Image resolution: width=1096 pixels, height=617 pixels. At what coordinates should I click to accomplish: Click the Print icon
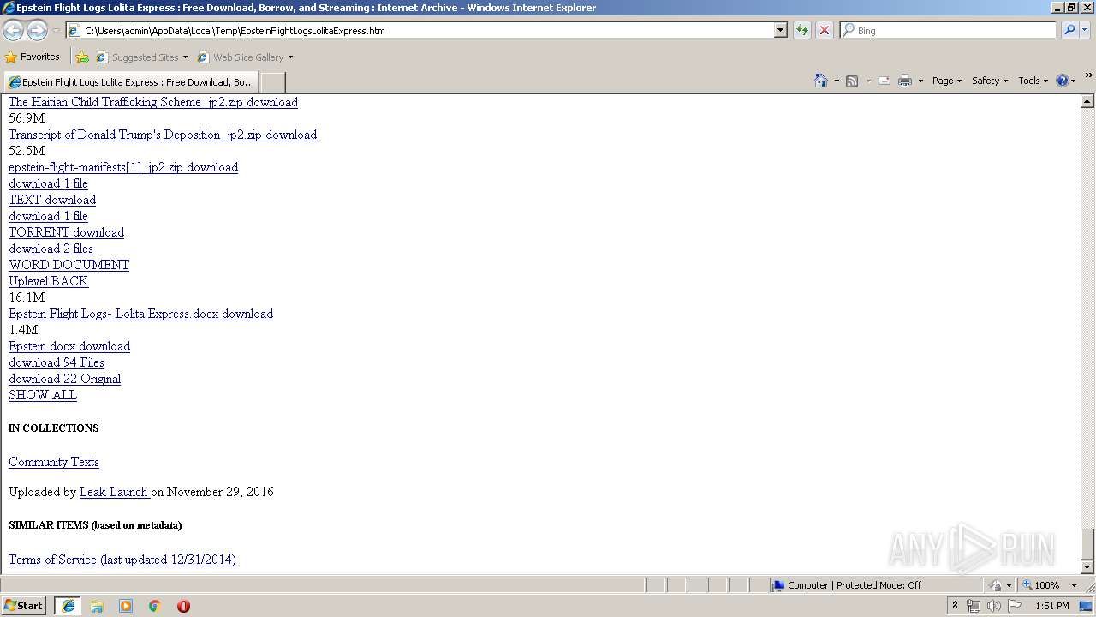pyautogui.click(x=905, y=81)
